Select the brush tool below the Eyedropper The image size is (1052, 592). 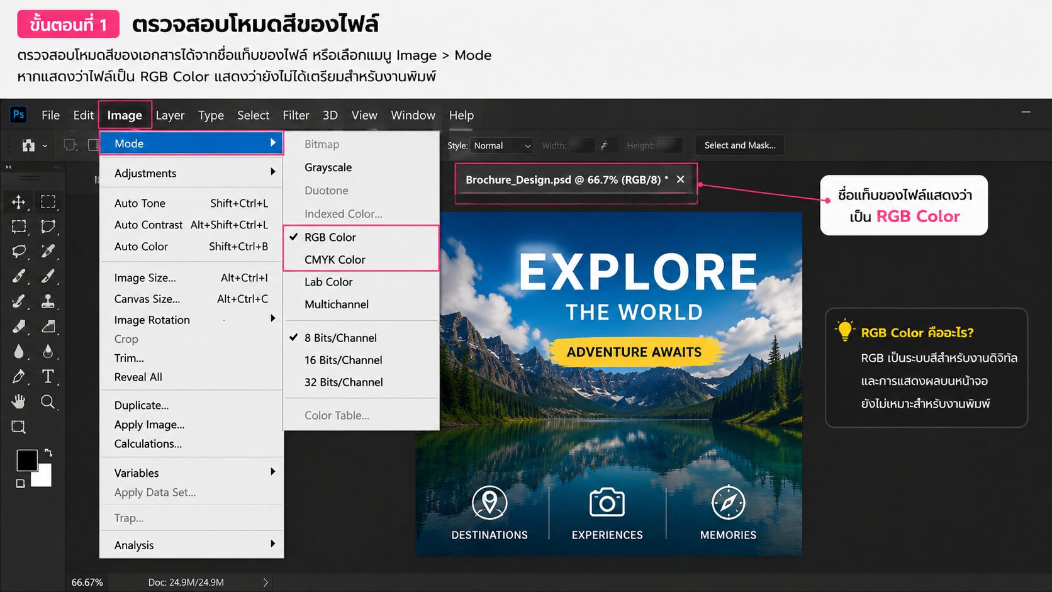point(48,276)
